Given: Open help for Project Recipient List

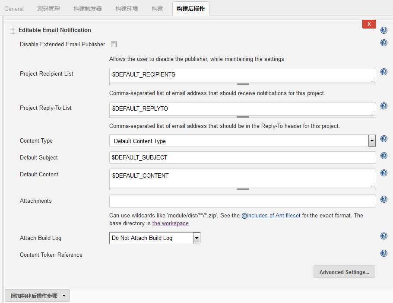Looking at the screenshot, I should point(384,72).
